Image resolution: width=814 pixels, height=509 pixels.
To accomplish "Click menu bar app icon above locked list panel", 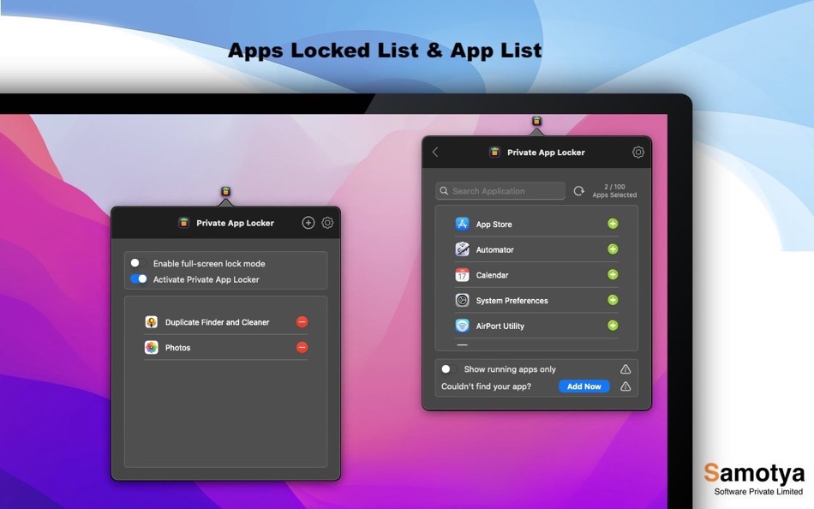I will [x=226, y=192].
